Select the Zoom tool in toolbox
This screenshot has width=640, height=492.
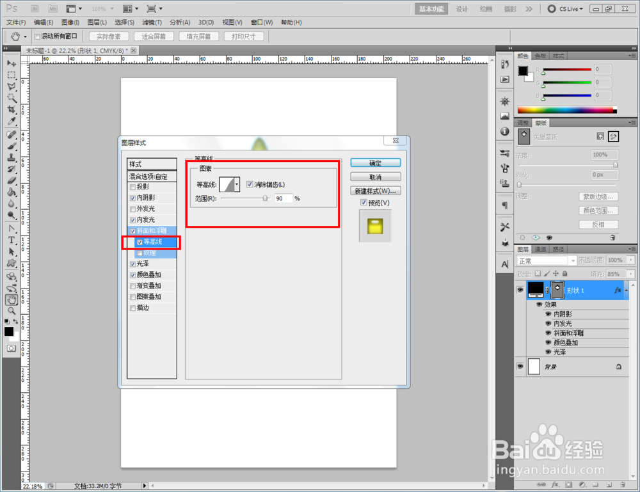12,312
